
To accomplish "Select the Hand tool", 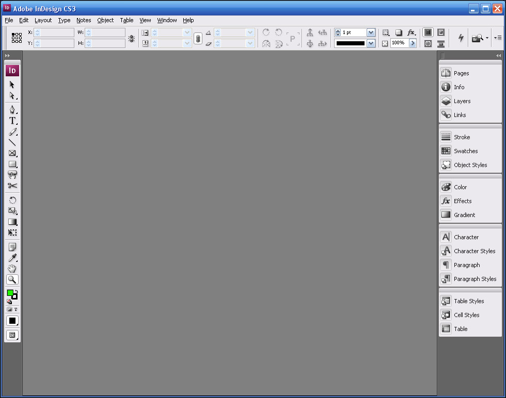I will click(x=12, y=269).
